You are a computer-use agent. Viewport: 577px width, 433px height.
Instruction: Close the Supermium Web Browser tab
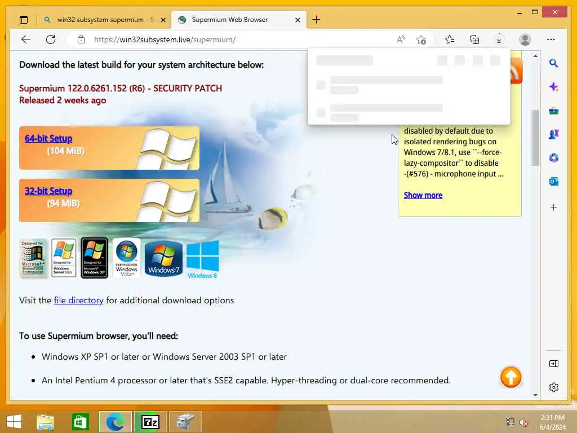pyautogui.click(x=298, y=20)
